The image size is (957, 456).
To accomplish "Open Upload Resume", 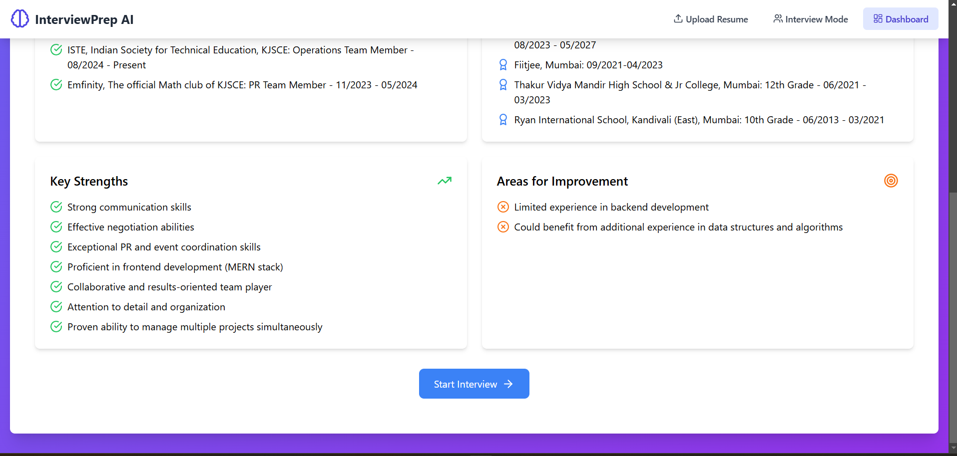I will tap(716, 18).
